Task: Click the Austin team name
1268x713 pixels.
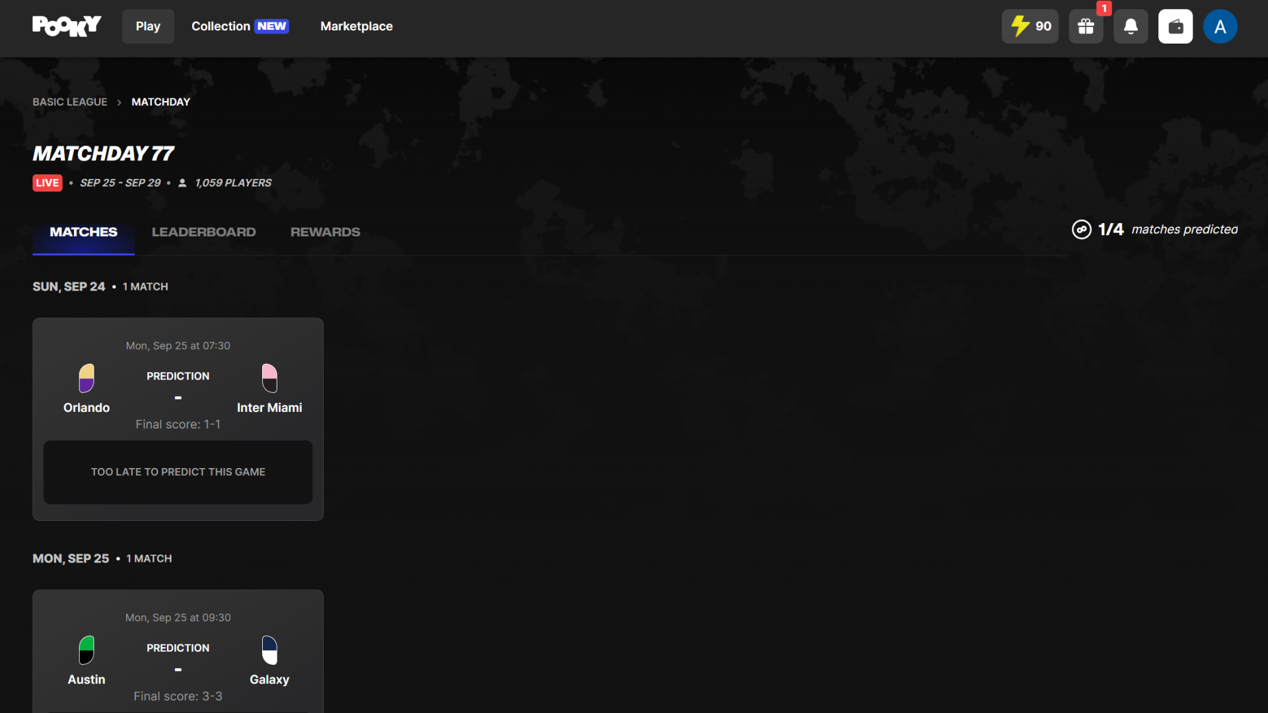Action: pos(87,680)
